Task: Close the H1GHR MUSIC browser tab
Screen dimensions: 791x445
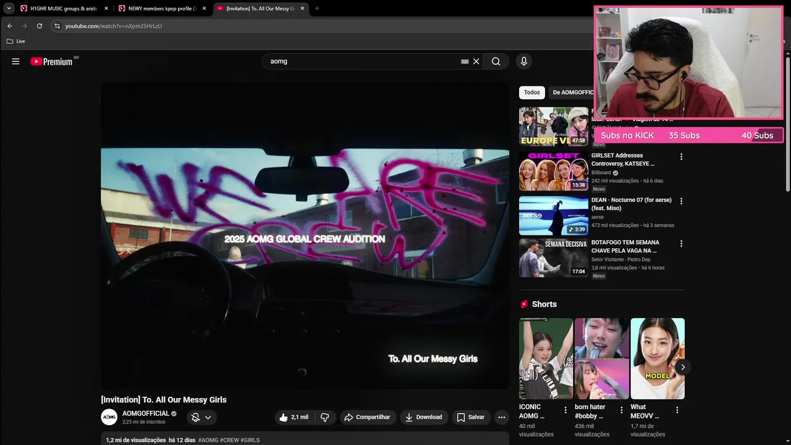Action: click(106, 9)
